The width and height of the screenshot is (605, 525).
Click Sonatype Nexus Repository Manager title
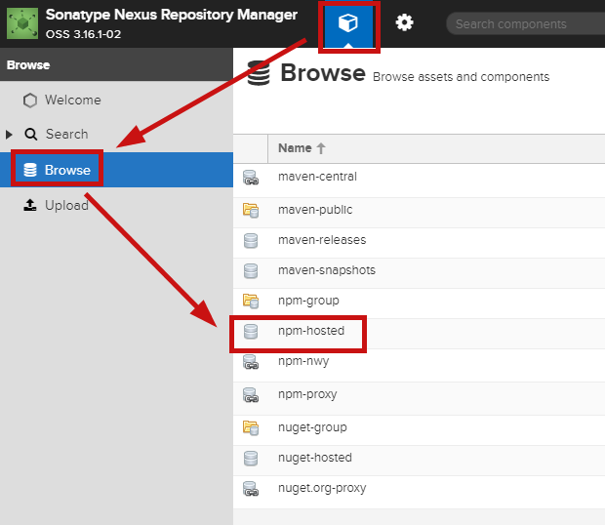pyautogui.click(x=172, y=15)
